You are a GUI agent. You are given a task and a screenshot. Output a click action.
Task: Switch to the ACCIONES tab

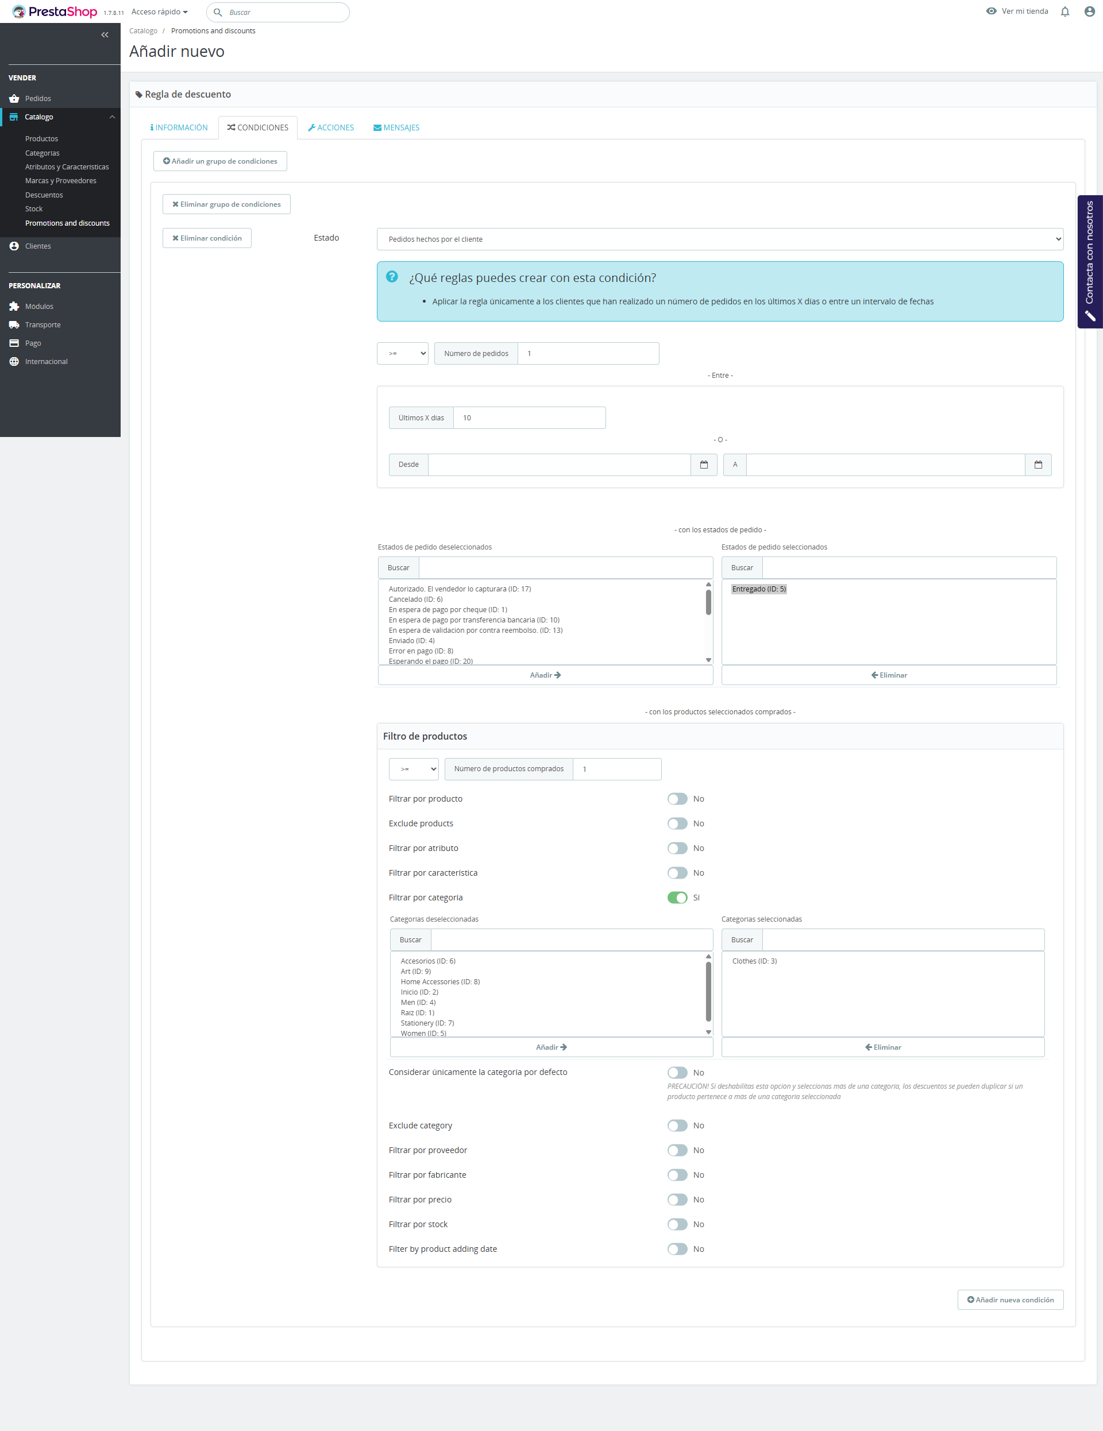click(331, 127)
